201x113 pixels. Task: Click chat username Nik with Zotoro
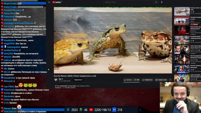pos(6,69)
